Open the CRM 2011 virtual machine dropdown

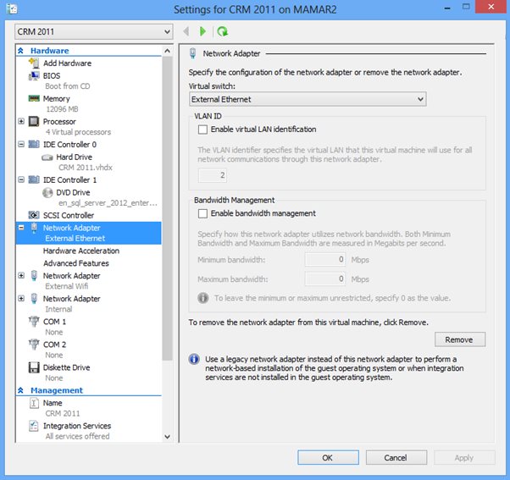[93, 31]
